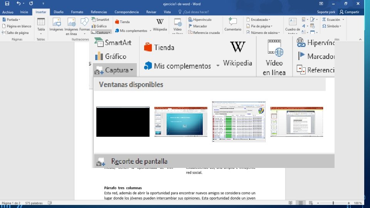Click the small Gráfico button in the ribbon
Viewport: 370px width, 208px height.
coord(99,26)
